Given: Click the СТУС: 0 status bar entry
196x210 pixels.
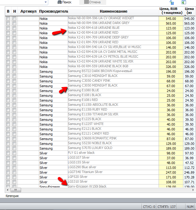Looking at the screenshot, I should (149, 207).
